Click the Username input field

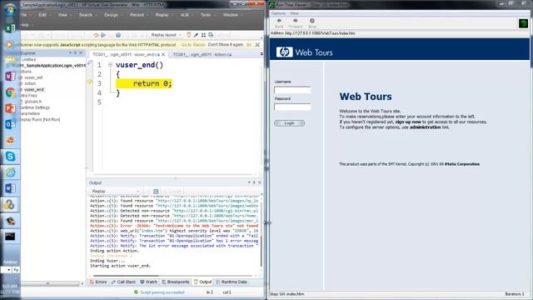coord(292,90)
